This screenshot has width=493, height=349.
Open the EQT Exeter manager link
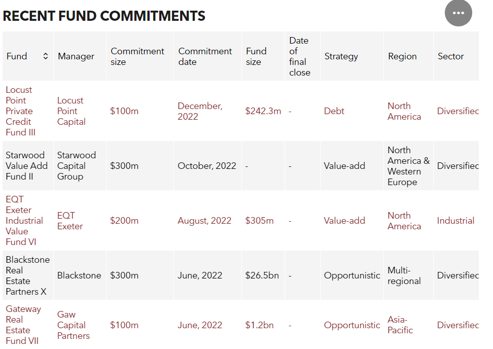(70, 221)
